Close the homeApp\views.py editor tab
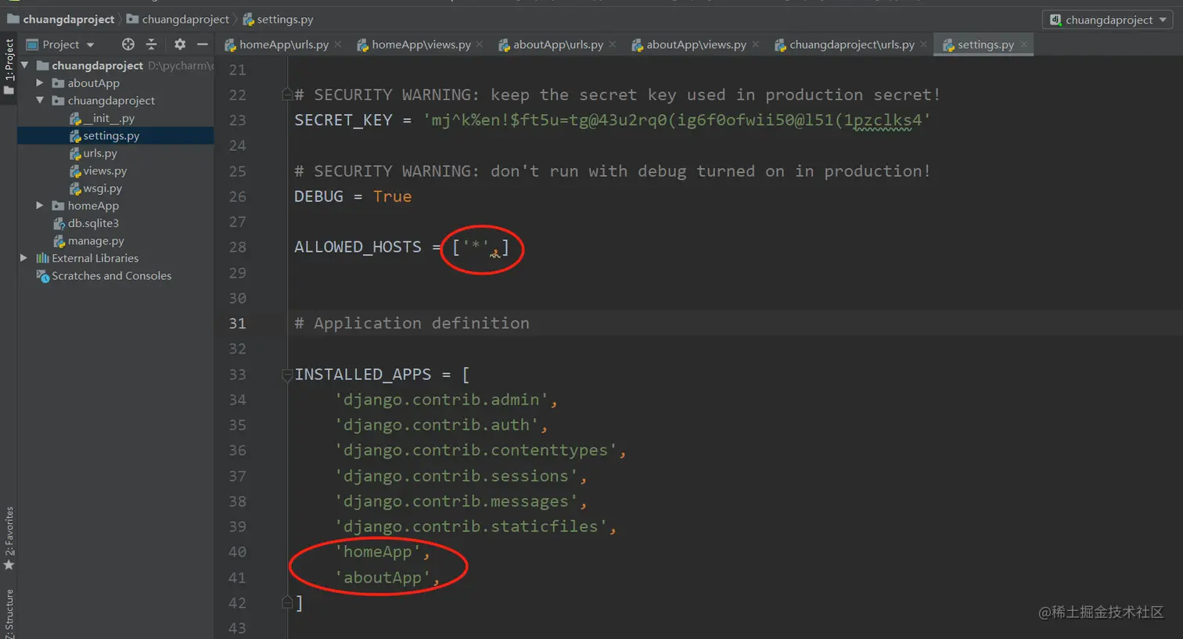The width and height of the screenshot is (1183, 639). click(480, 45)
